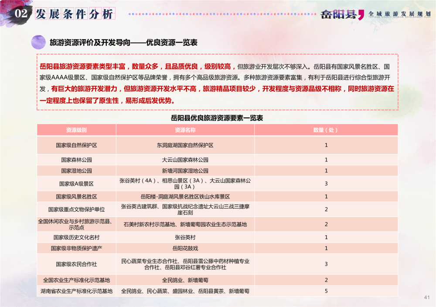Click the table title 岳阳县优良旅游资源要素一览表
436x307 pixels.
coord(217,118)
